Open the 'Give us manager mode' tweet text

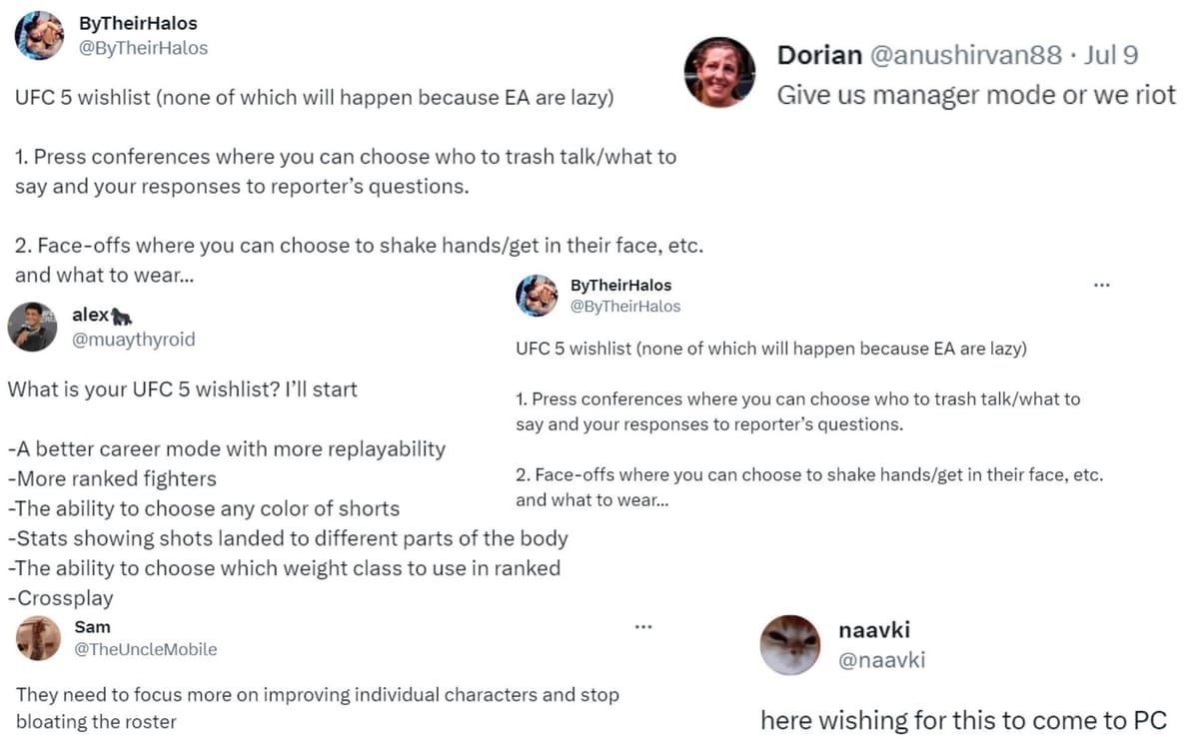976,96
